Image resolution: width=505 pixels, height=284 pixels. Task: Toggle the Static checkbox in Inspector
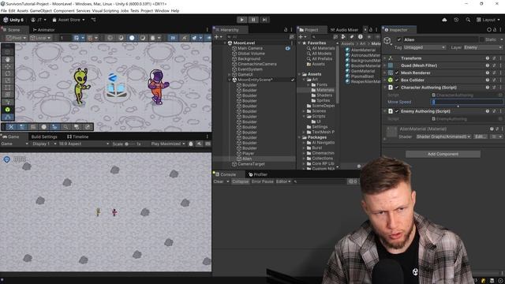tap(482, 39)
